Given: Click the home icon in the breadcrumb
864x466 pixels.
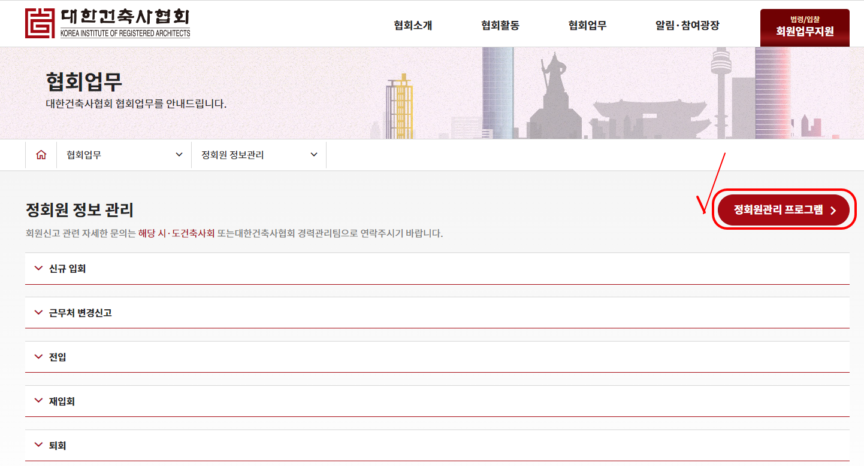Looking at the screenshot, I should coord(40,154).
